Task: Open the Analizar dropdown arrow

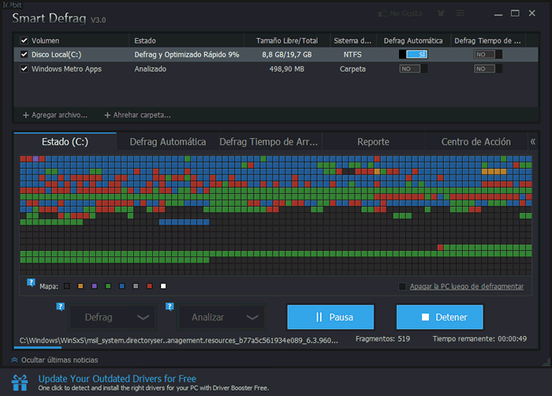Action: [252, 317]
